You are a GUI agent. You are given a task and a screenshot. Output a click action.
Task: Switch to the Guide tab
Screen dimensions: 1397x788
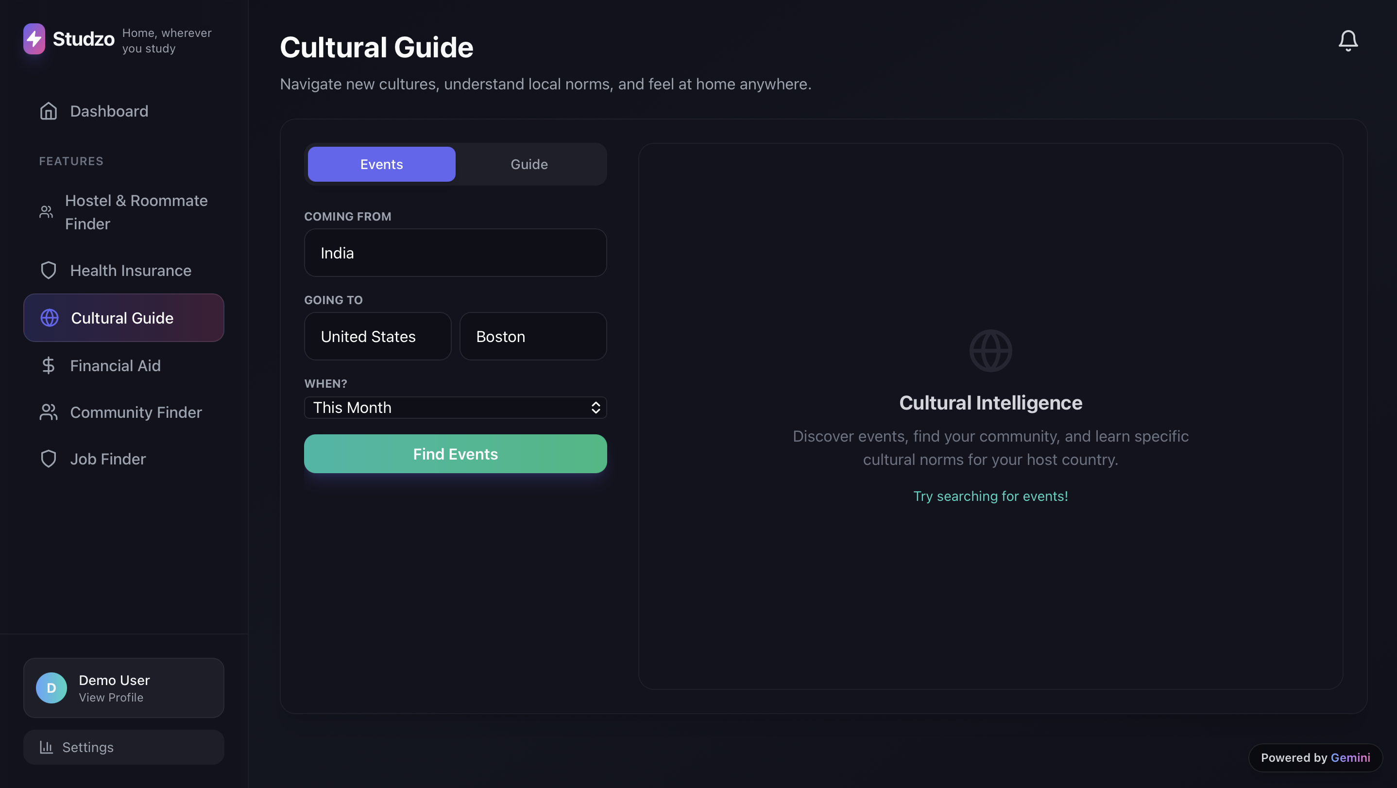[x=529, y=164]
